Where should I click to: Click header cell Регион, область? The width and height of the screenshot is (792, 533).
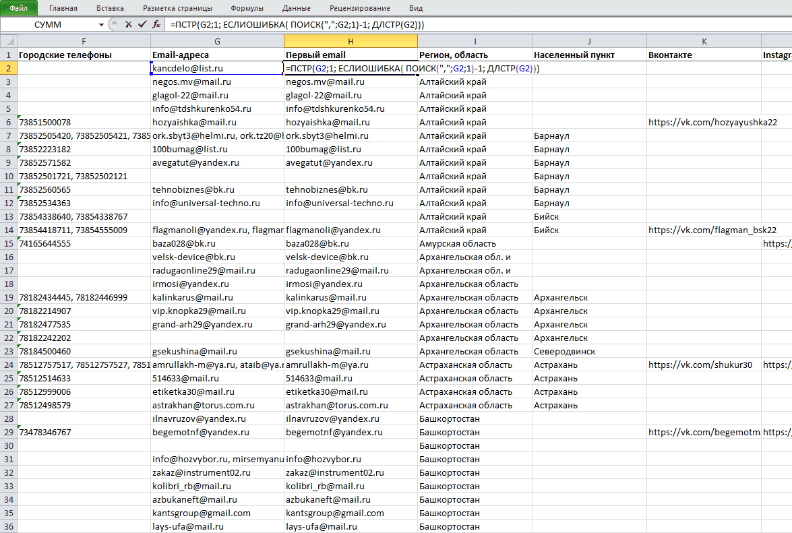[475, 55]
